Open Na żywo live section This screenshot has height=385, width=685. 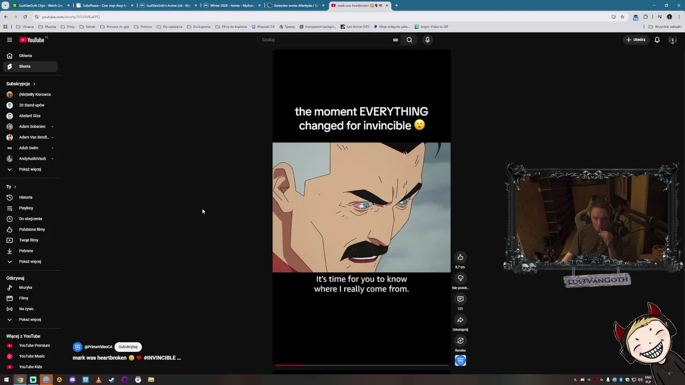pyautogui.click(x=29, y=309)
